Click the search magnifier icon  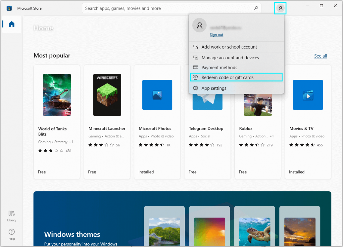pyautogui.click(x=256, y=8)
